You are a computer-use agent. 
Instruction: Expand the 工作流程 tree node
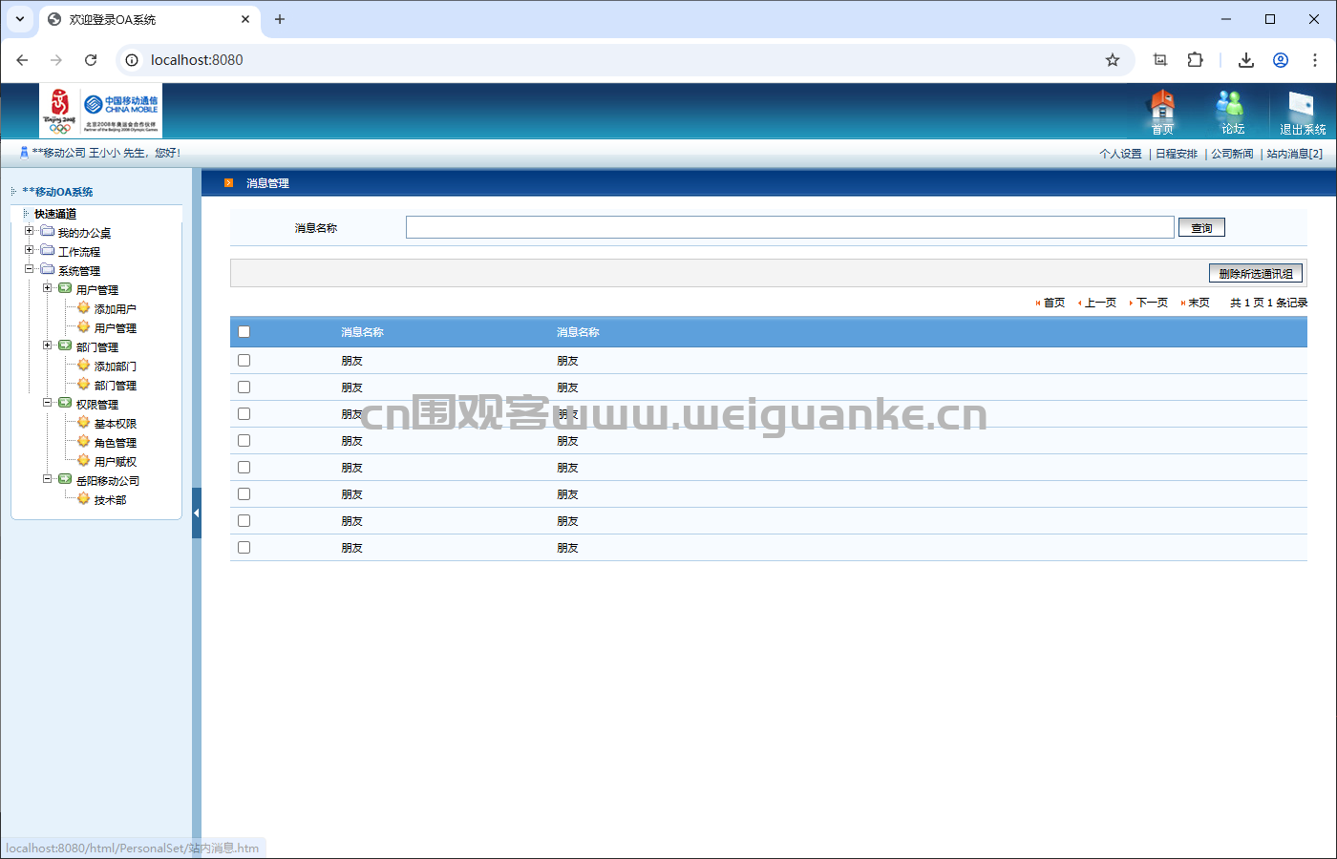click(x=30, y=250)
